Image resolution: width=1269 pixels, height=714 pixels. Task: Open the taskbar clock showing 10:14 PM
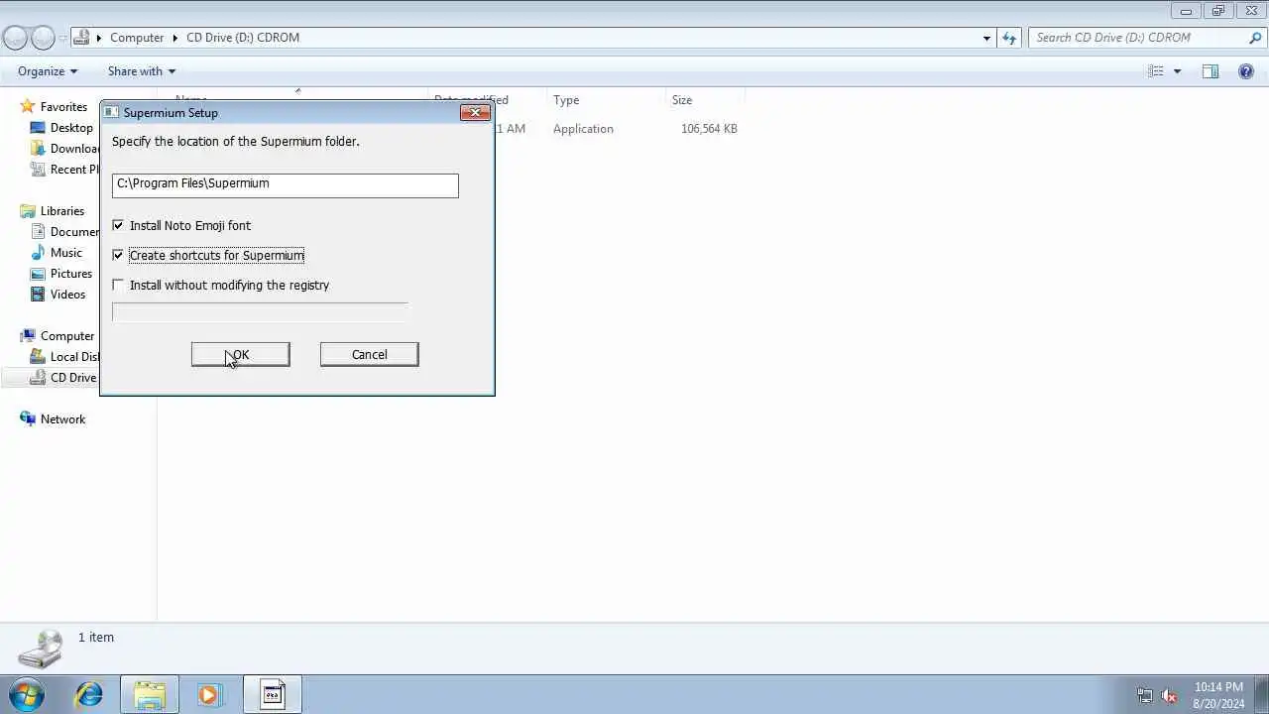(x=1218, y=695)
